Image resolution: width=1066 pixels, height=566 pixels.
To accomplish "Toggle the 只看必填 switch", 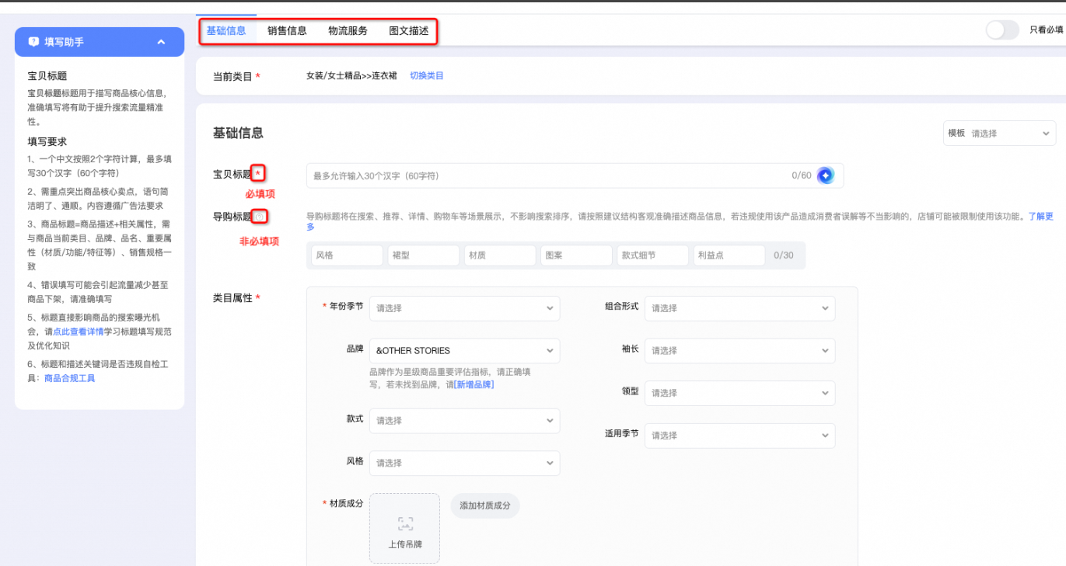I will 1001,30.
